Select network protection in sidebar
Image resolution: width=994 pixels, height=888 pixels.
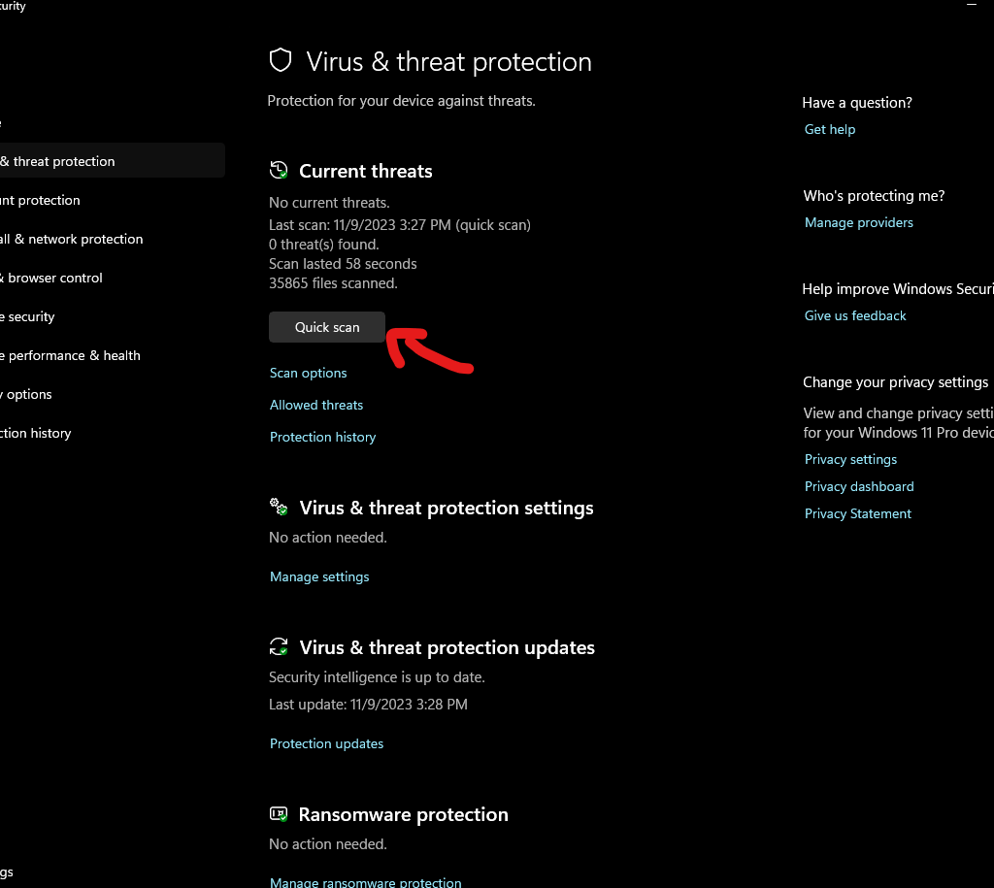point(73,239)
